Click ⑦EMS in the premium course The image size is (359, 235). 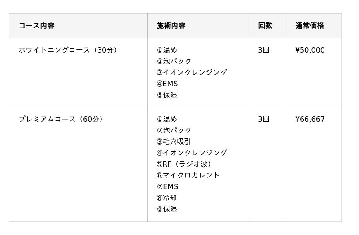pos(167,186)
